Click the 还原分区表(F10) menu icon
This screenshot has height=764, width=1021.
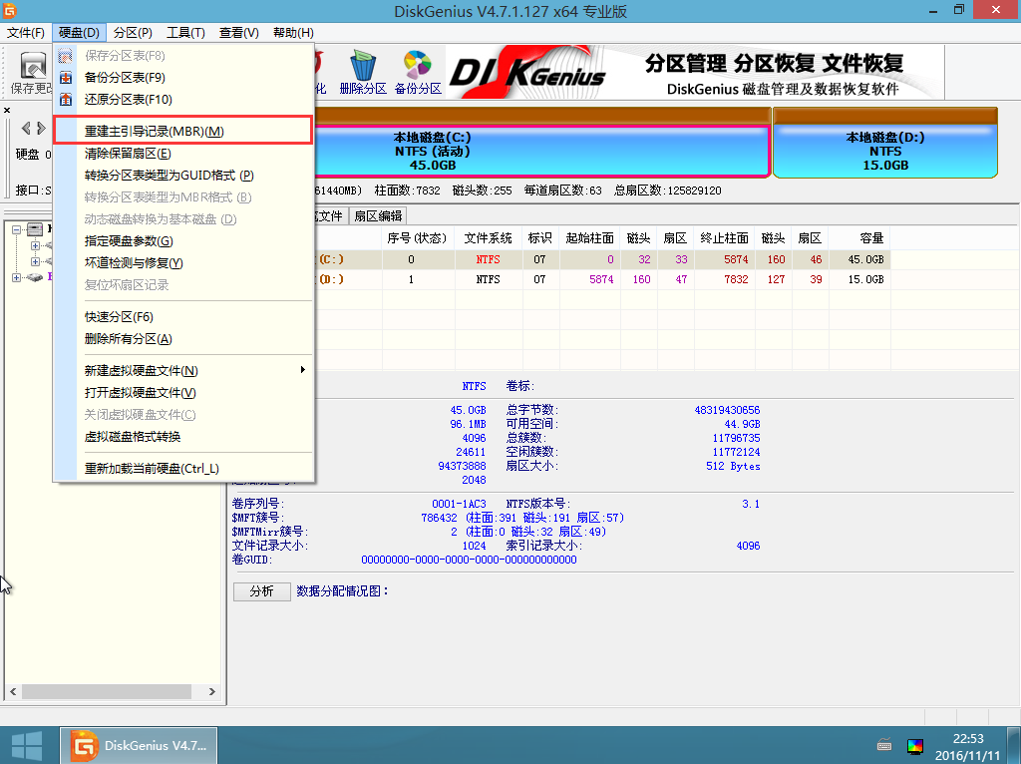[x=66, y=100]
